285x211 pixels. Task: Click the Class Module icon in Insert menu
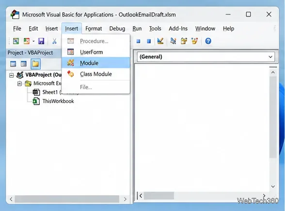71,74
